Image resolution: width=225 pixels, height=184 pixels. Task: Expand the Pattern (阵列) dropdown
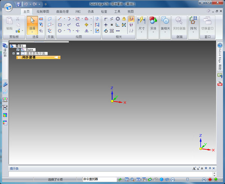[x=193, y=32]
